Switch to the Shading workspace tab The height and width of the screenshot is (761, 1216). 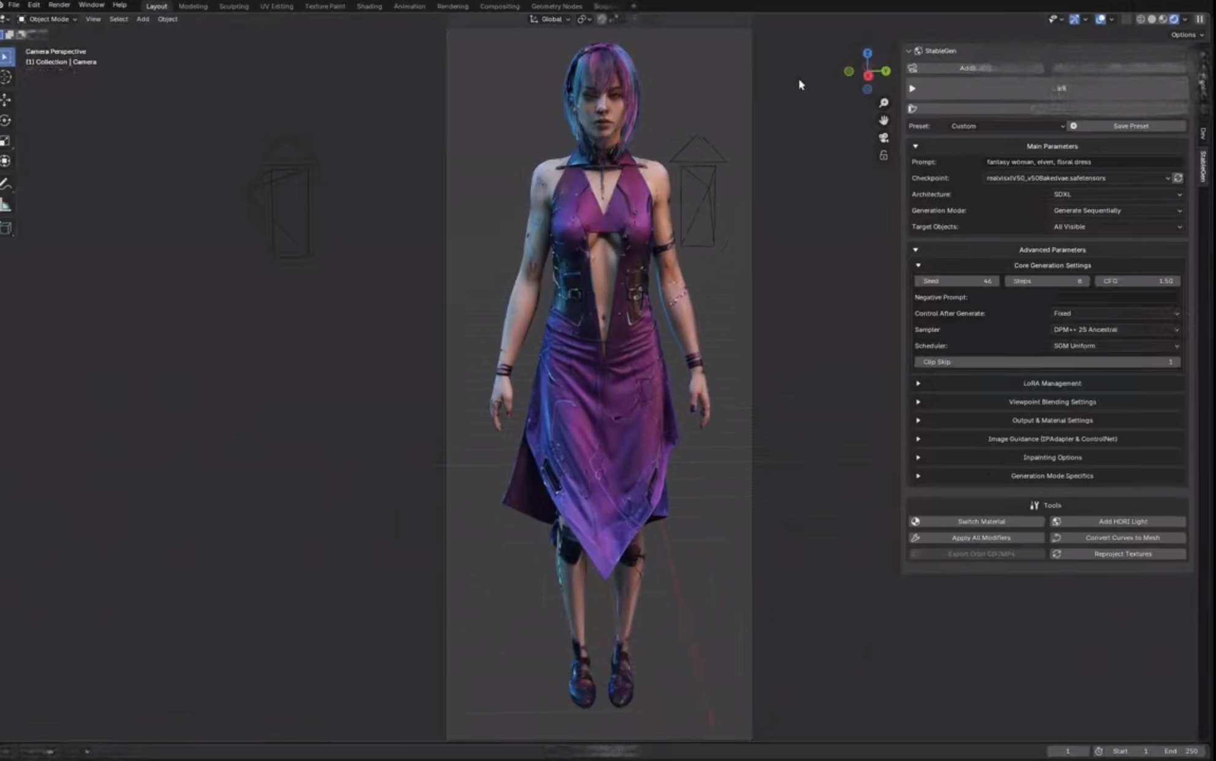[369, 6]
